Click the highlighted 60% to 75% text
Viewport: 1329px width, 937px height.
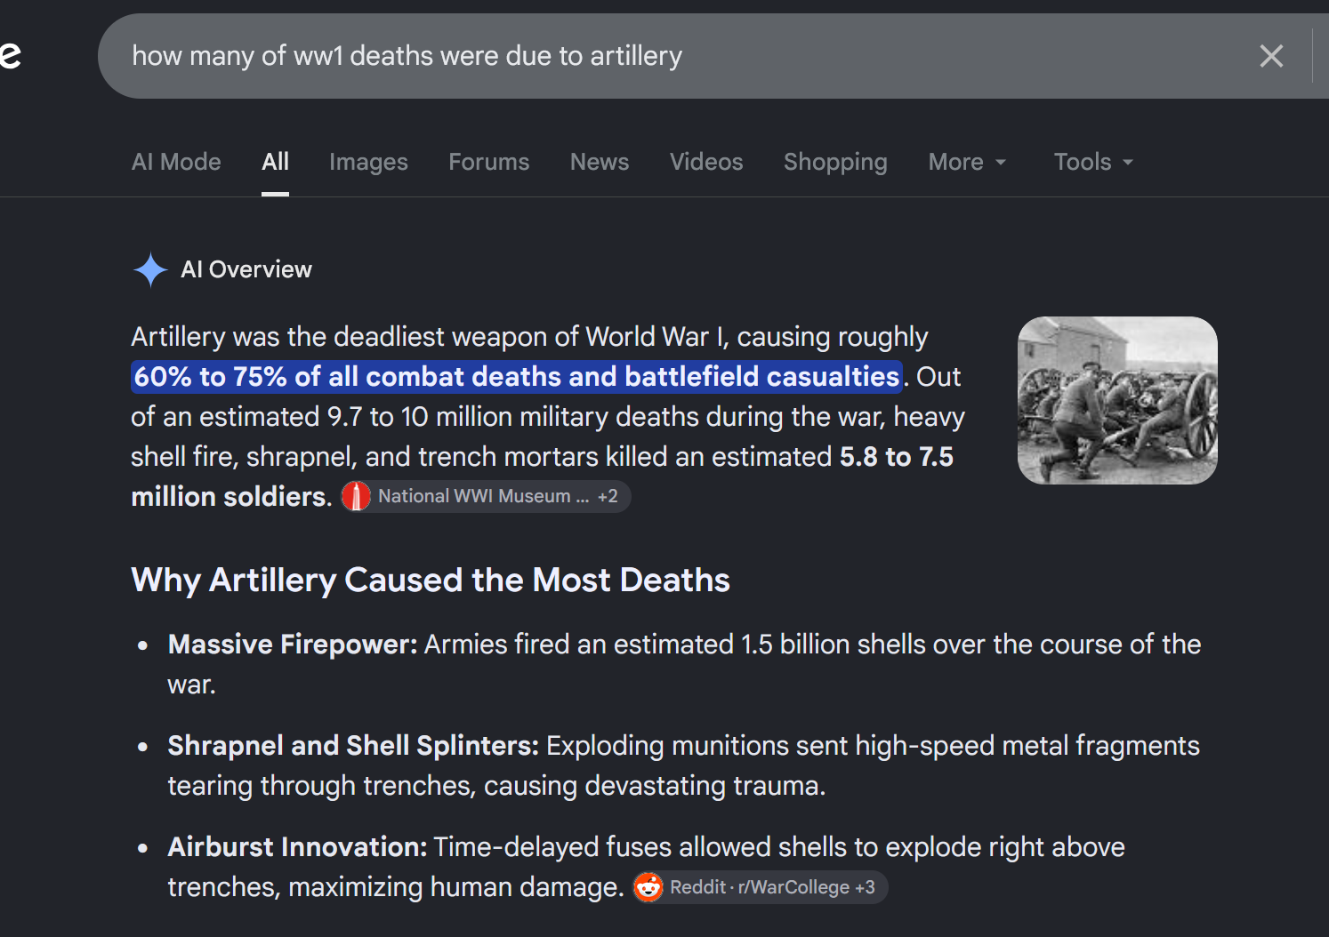[517, 376]
